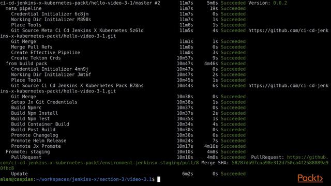Image resolution: width=331 pixels, height=186 pixels.
Task: Select 'Promote Helm Release' step
Action: coord(39,141)
